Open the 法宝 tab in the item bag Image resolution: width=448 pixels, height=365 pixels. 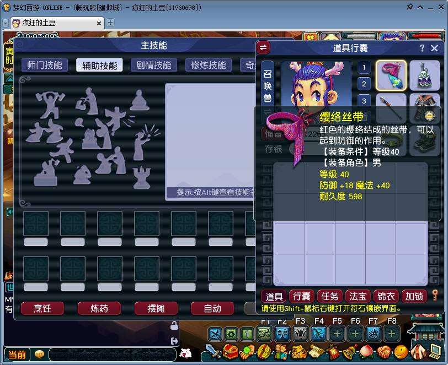click(x=358, y=296)
